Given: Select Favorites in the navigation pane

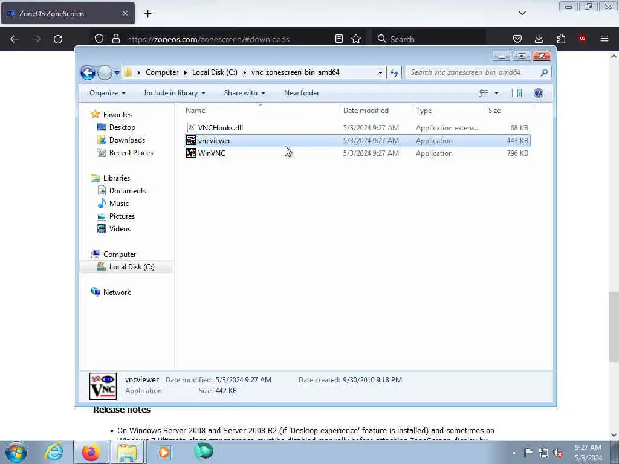Looking at the screenshot, I should [117, 115].
